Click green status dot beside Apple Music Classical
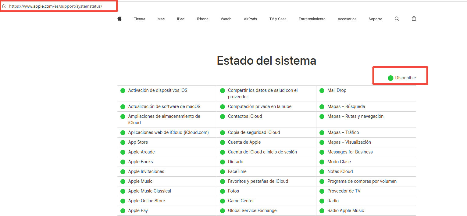 pos(123,191)
